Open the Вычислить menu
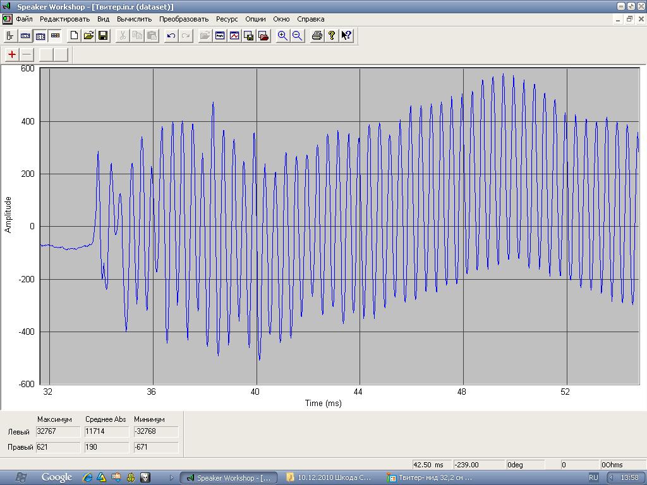The width and height of the screenshot is (647, 485). coord(134,19)
